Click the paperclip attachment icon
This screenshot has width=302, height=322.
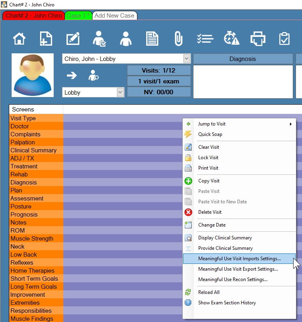click(178, 39)
